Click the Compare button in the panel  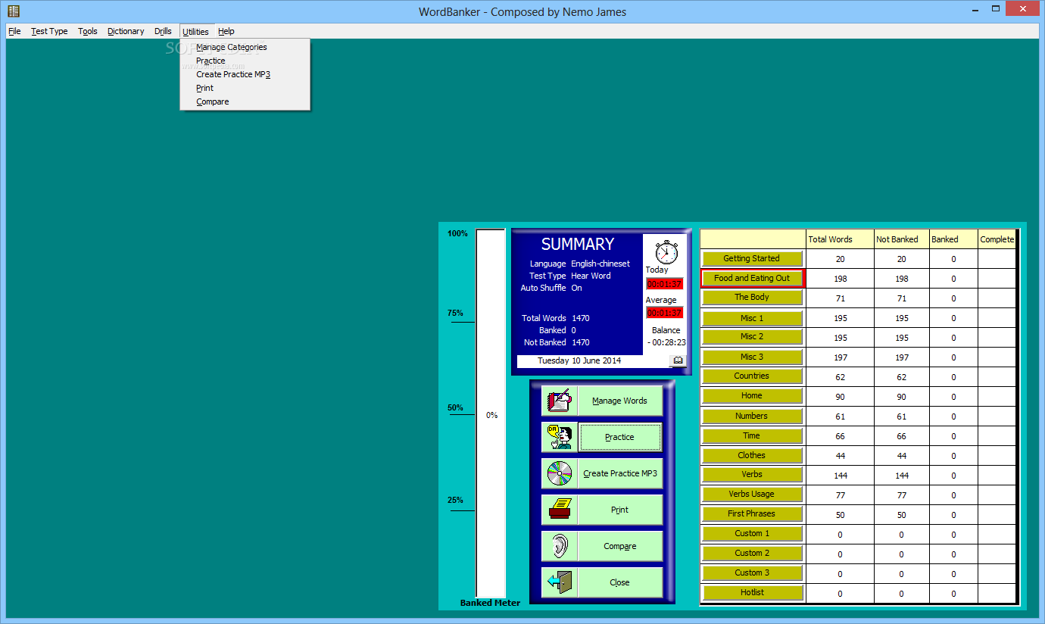coord(619,546)
